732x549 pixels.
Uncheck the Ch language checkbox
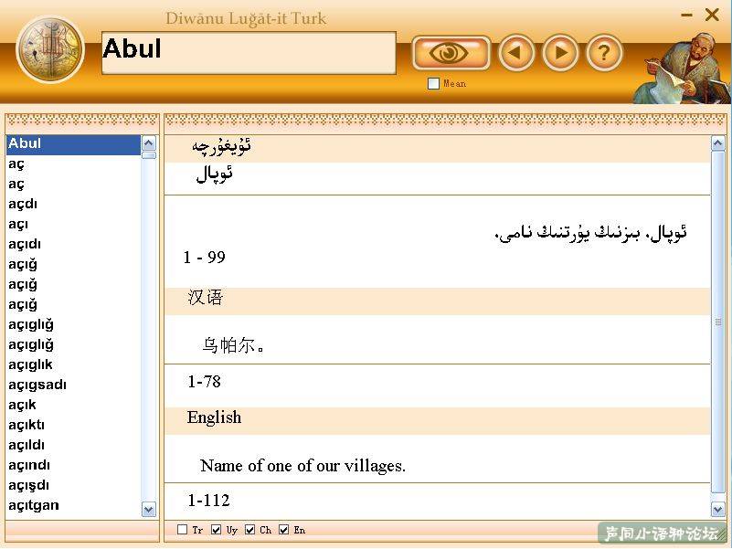(x=249, y=530)
